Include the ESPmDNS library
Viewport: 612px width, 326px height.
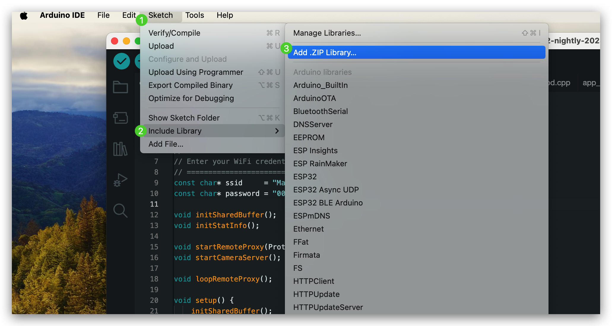(x=416, y=216)
